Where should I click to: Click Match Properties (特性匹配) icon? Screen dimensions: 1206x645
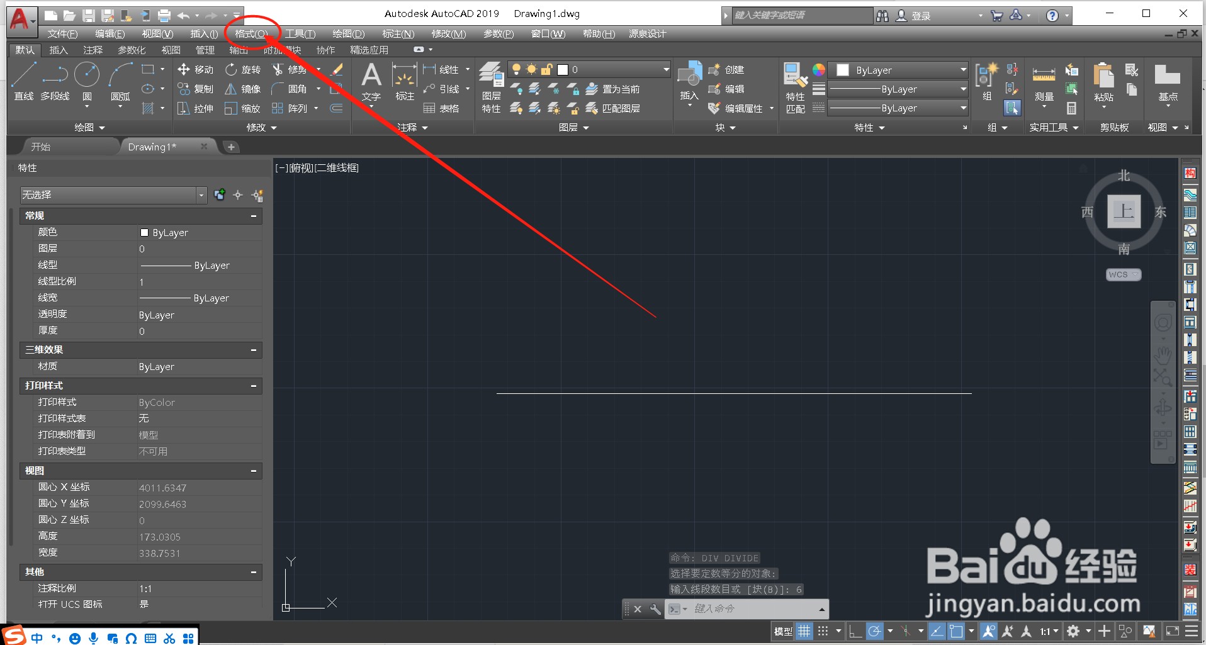pyautogui.click(x=796, y=87)
